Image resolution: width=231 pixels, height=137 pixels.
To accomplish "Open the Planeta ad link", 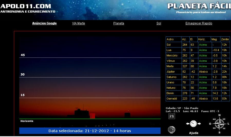I will coord(119,23).
